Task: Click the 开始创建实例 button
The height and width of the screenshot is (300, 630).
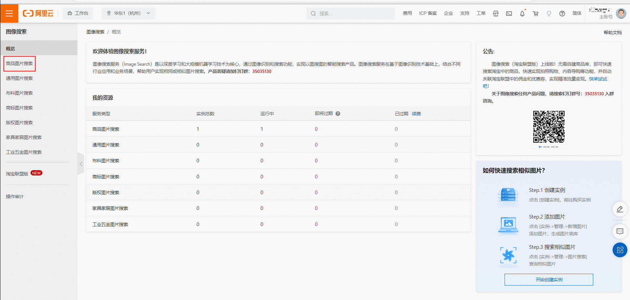Action: [x=549, y=280]
